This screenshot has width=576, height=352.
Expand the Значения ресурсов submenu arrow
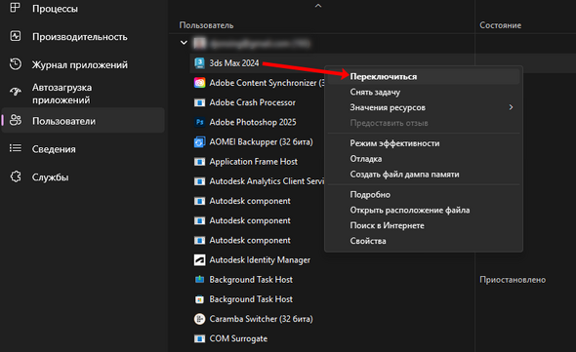511,107
